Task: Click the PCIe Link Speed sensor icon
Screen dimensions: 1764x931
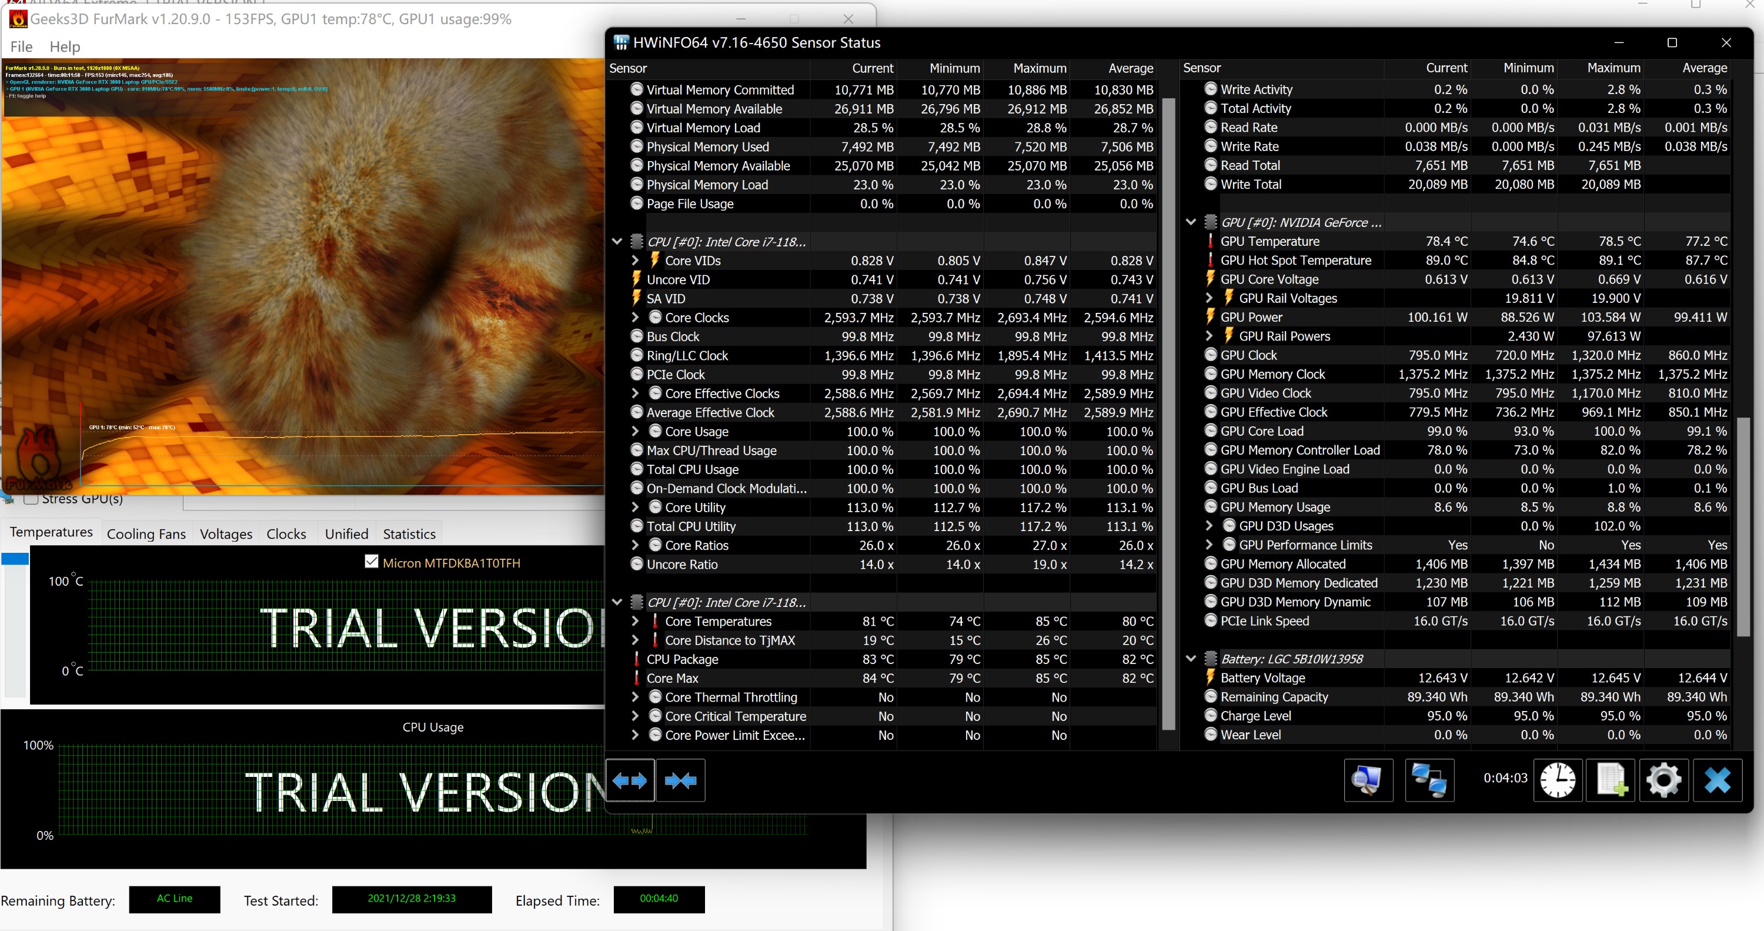Action: [x=1210, y=620]
